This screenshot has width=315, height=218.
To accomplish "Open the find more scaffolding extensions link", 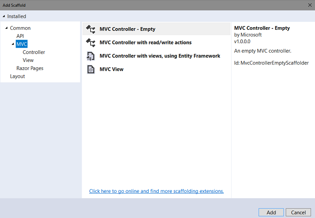I will point(156,191).
